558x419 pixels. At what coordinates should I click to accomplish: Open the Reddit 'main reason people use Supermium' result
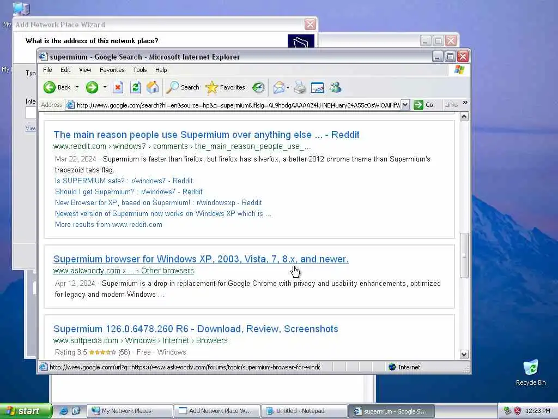pyautogui.click(x=207, y=135)
